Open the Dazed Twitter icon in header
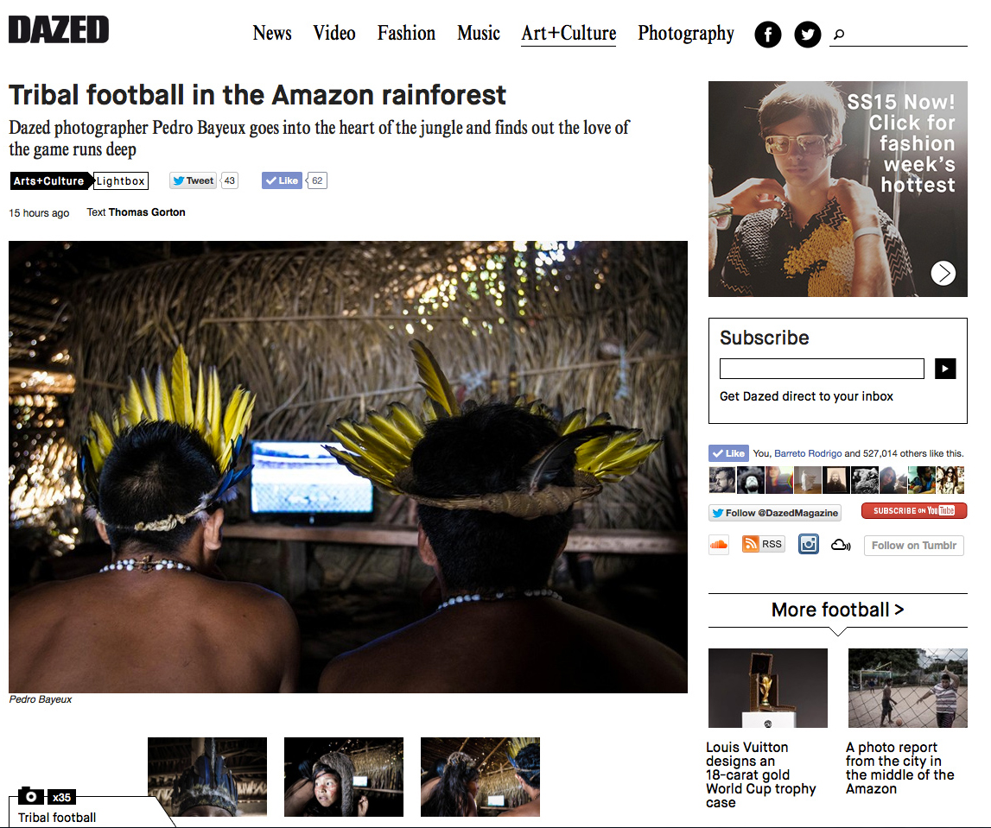 807,35
